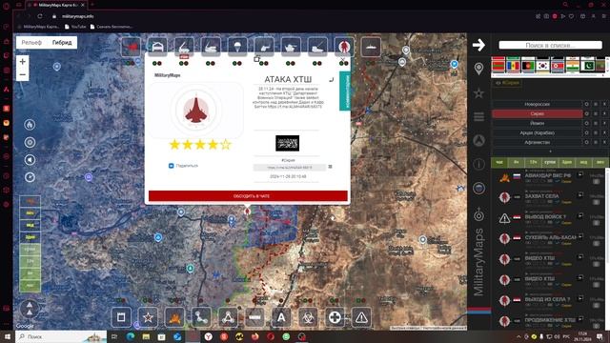Viewport: 610px width, 343px height.
Task: Click the source URL field in popup
Action: pyautogui.click(x=290, y=168)
